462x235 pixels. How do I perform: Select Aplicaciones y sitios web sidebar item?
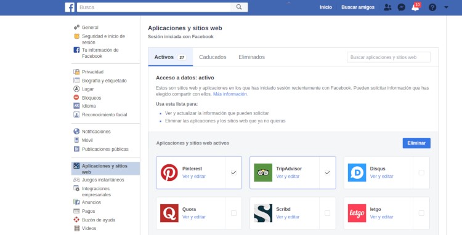point(105,169)
